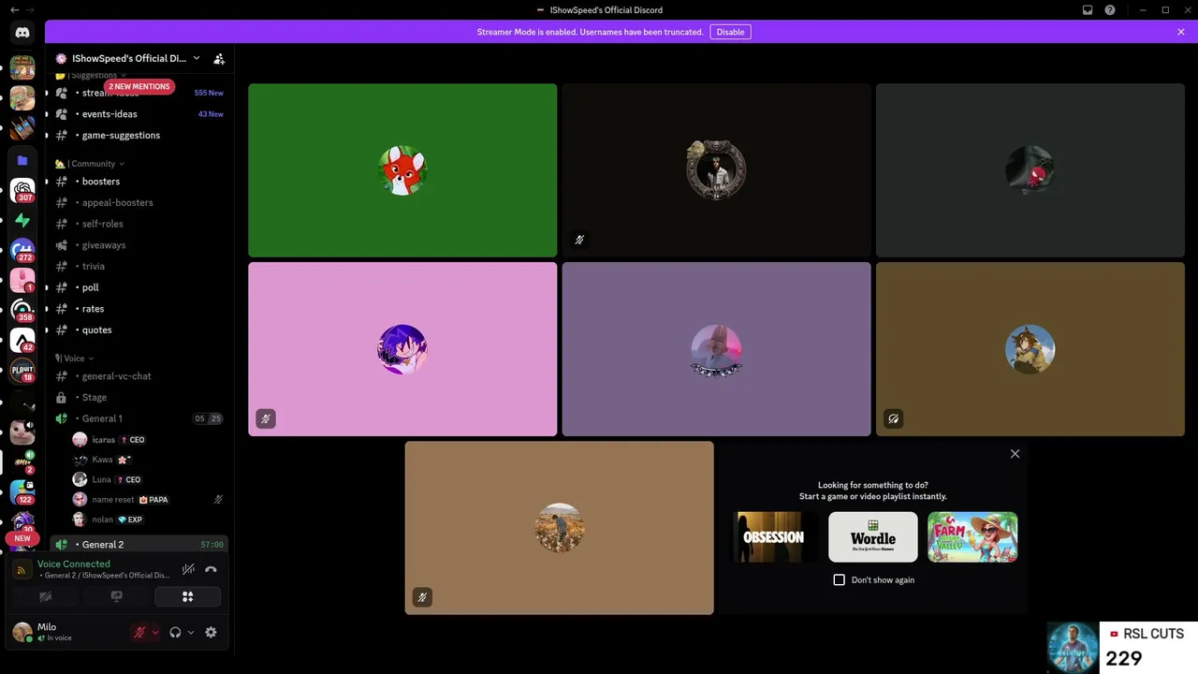This screenshot has width=1198, height=674.
Task: Open Milo's user profile panel
Action: click(x=67, y=632)
